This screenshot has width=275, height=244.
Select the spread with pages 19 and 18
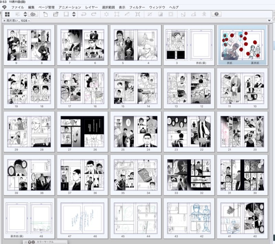coord(29,89)
